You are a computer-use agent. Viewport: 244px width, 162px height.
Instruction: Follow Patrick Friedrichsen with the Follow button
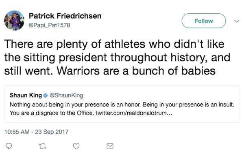pyautogui.click(x=204, y=21)
